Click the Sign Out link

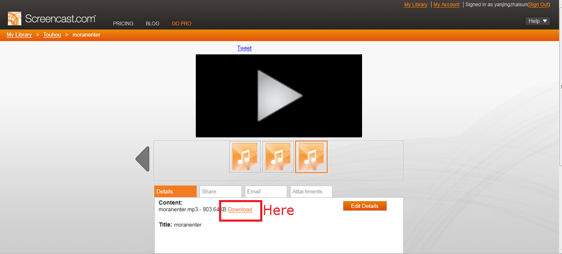click(539, 5)
